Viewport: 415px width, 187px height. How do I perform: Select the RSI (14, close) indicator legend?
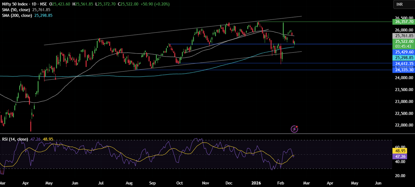tap(15, 139)
